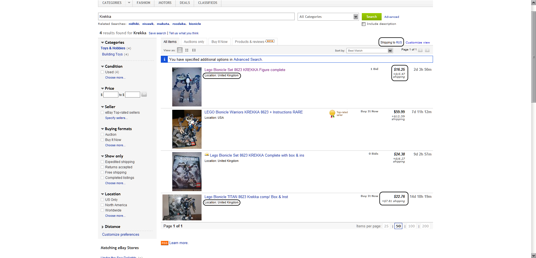This screenshot has width=536, height=258.
Task: Expand the Distance filter section
Action: click(102, 227)
